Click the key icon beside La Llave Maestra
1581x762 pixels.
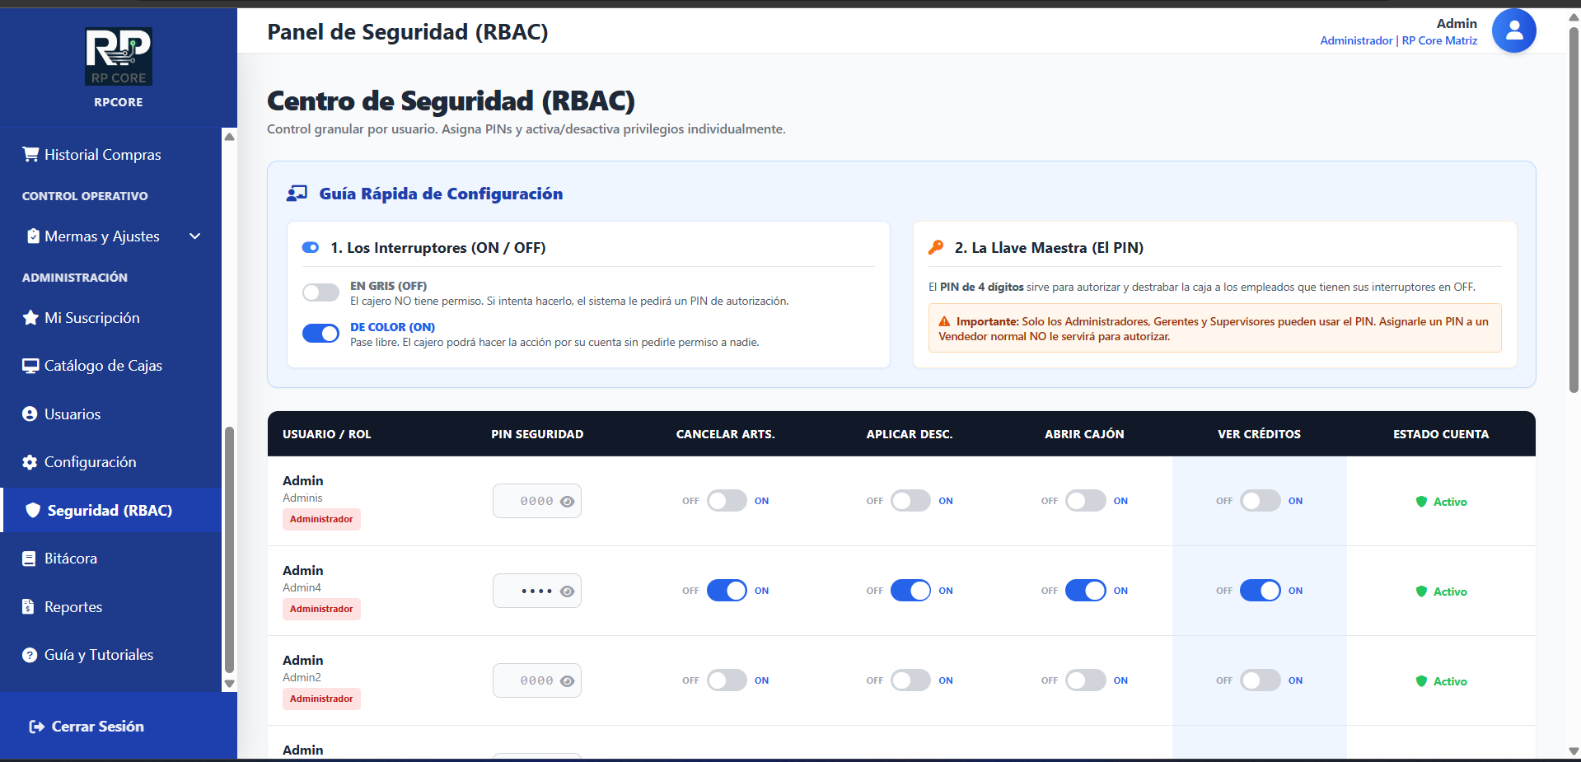(x=936, y=247)
